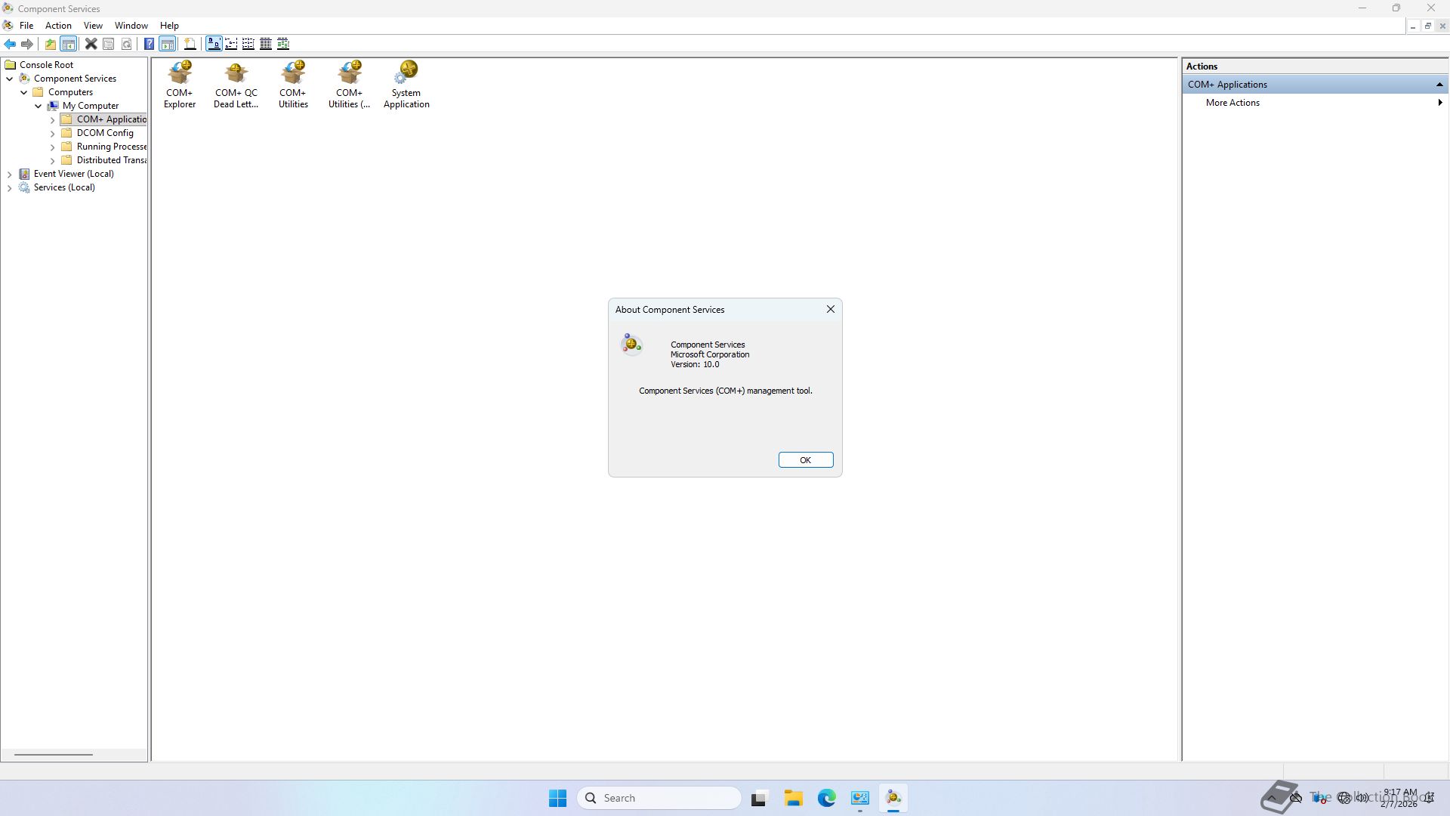Collapse the My Computer tree node
This screenshot has height=816, width=1450.
coord(39,107)
